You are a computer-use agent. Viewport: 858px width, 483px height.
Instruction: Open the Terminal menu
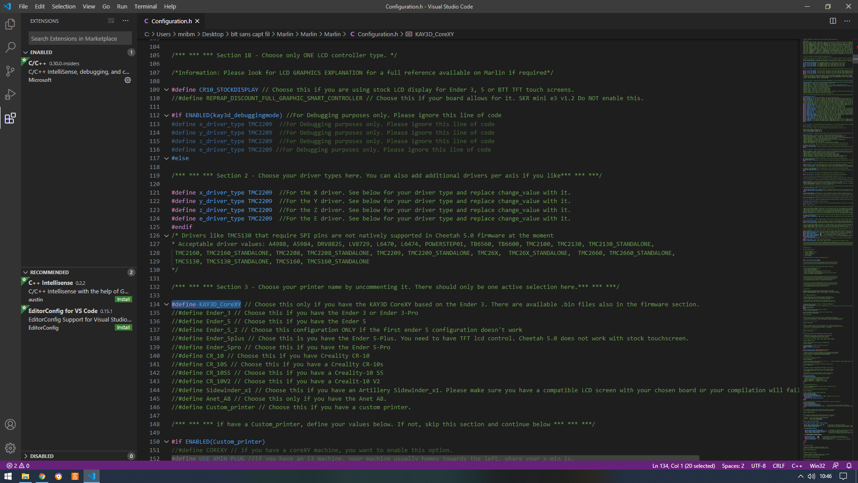(x=146, y=6)
